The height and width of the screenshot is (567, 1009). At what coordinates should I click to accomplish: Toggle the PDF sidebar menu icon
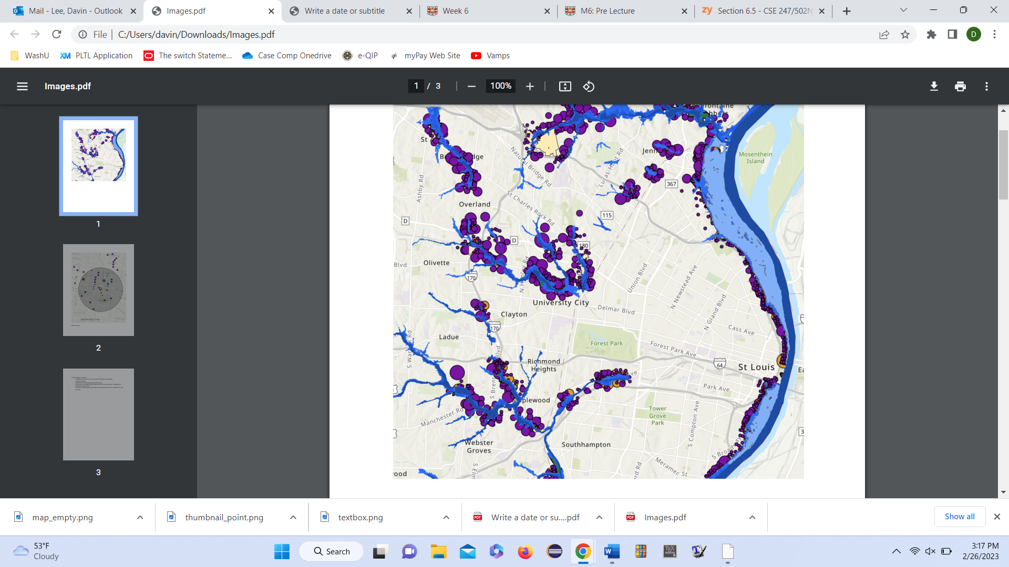point(22,86)
